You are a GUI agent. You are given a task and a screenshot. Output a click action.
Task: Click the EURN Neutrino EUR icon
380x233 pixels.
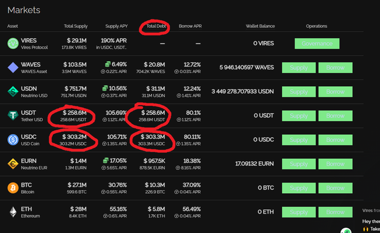click(x=13, y=164)
